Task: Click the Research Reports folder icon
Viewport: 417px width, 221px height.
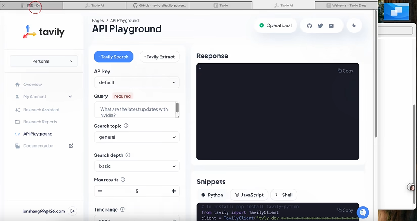Action: coord(17,122)
